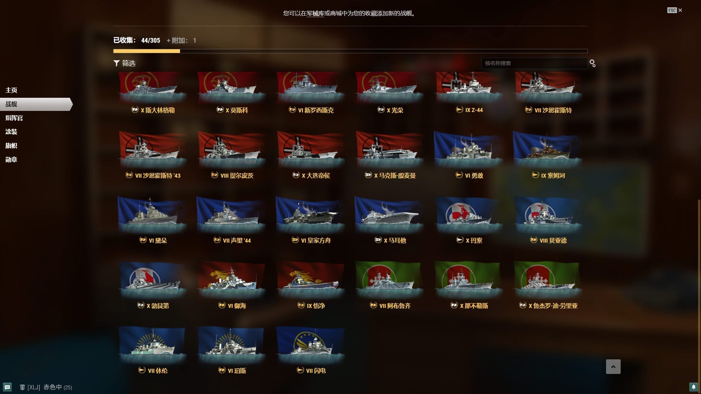The width and height of the screenshot is (701, 394).
Task: Select the X 马克斯·殷麦曼 carrier thumbnail
Action: pyautogui.click(x=390, y=150)
